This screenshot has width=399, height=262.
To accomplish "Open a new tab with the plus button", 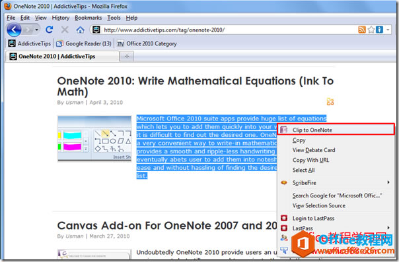I will tap(127, 57).
